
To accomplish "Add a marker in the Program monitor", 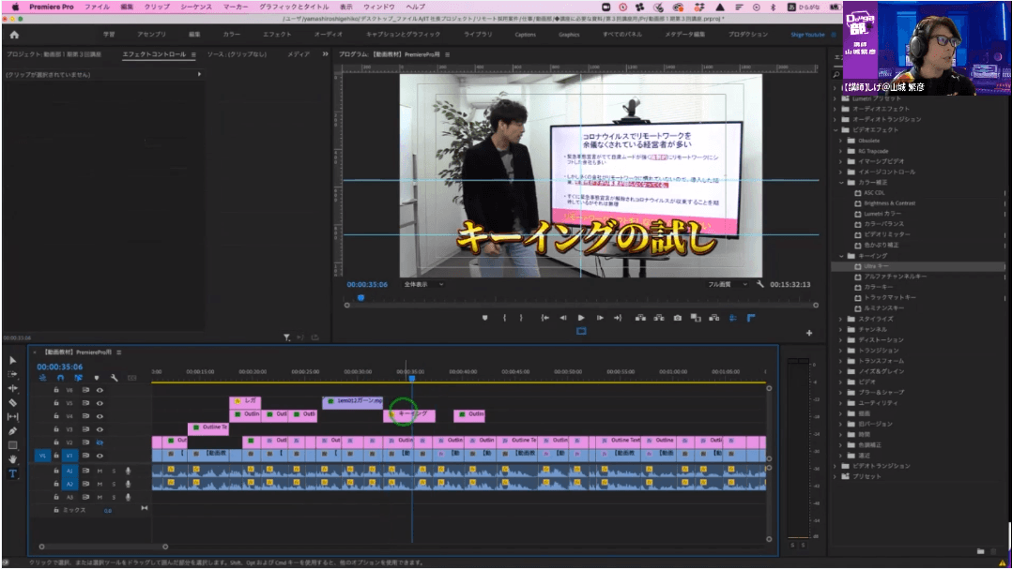I will [484, 318].
